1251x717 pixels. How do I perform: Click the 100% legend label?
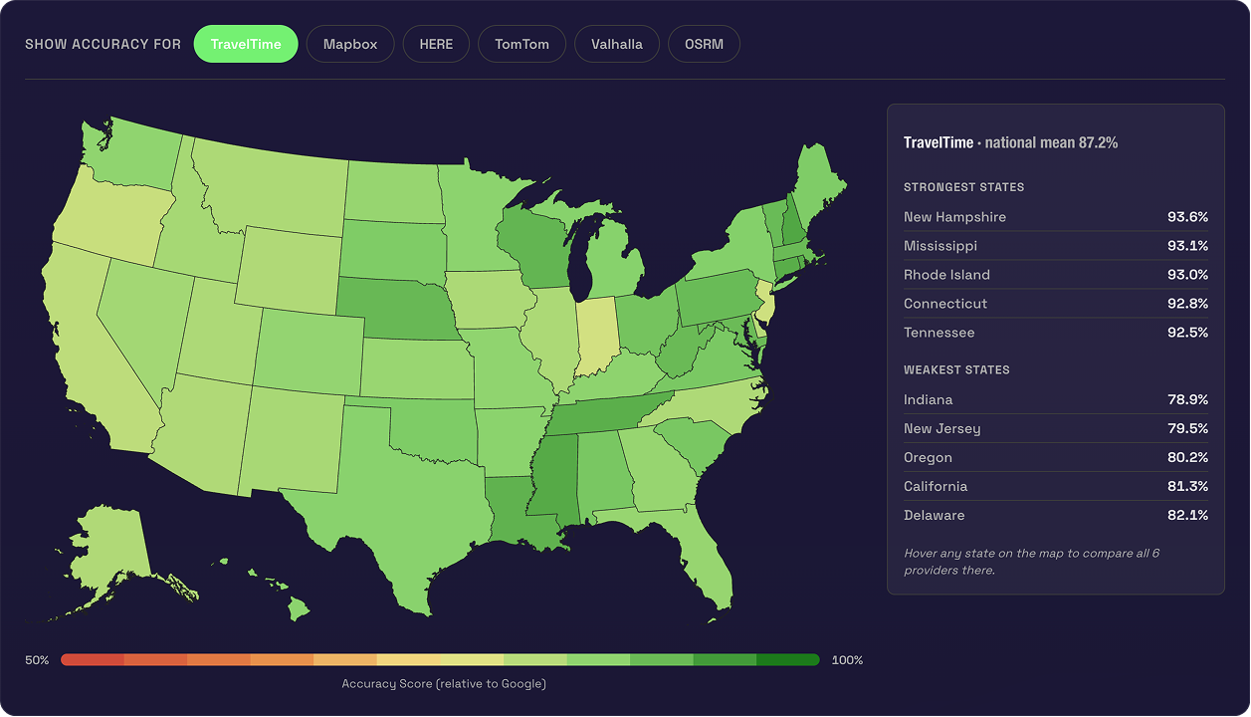click(x=847, y=660)
